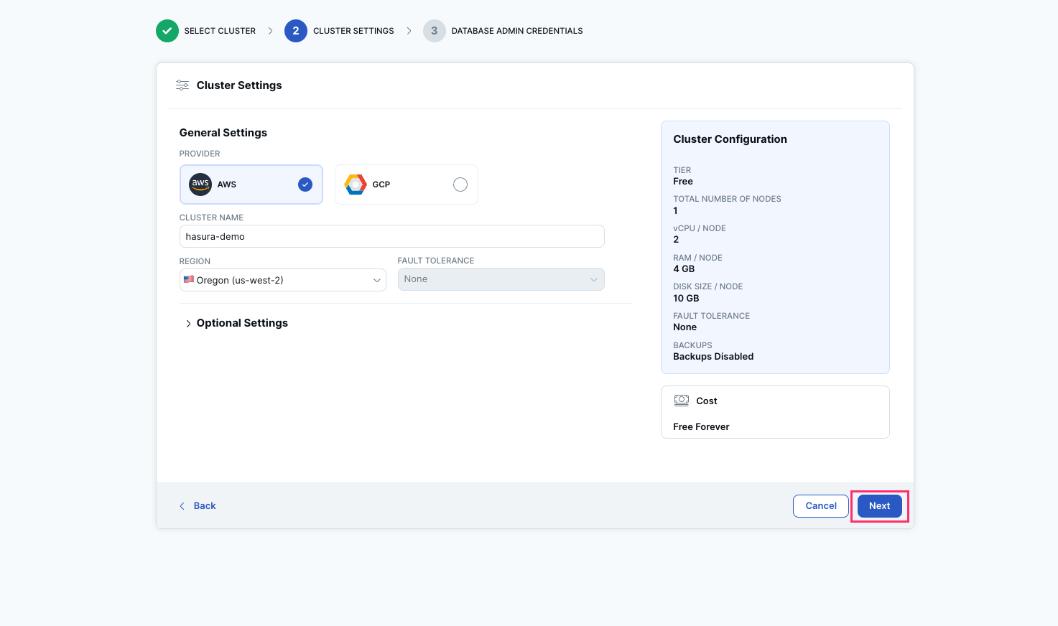Click the green checkmark on Select Cluster step
Screen dimensions: 1058x626
pyautogui.click(x=167, y=31)
